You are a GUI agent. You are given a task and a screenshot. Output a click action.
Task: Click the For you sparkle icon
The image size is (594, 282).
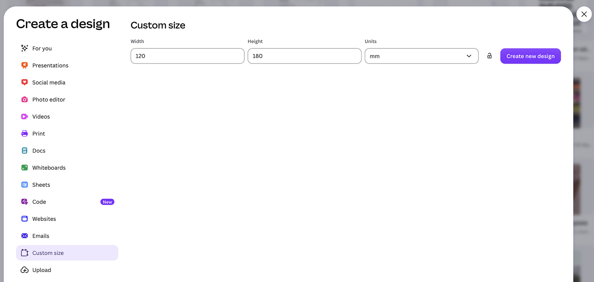click(25, 48)
